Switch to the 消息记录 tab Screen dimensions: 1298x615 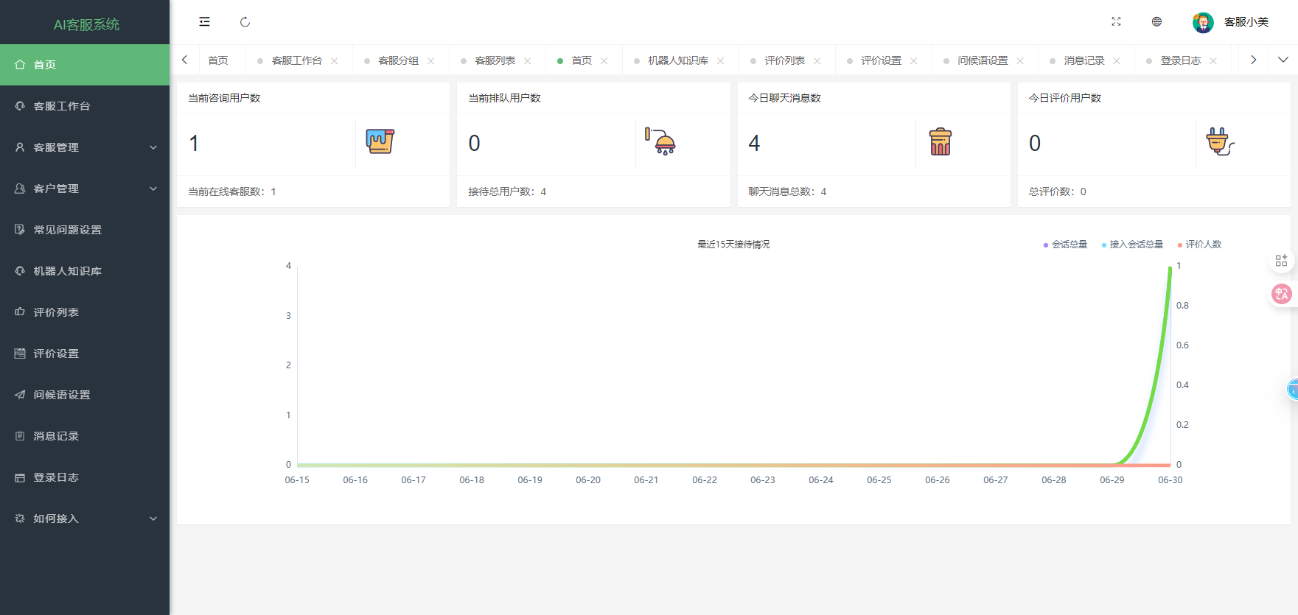coord(1084,60)
